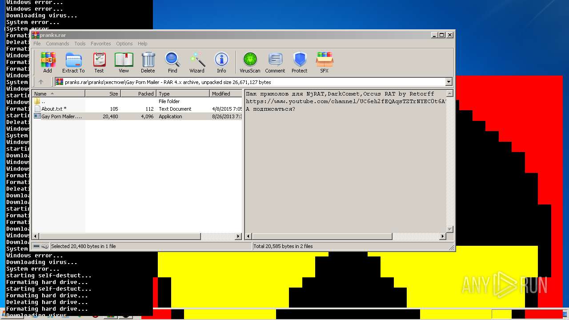The image size is (569, 320).
Task: Open the Tools menu
Action: point(80,44)
